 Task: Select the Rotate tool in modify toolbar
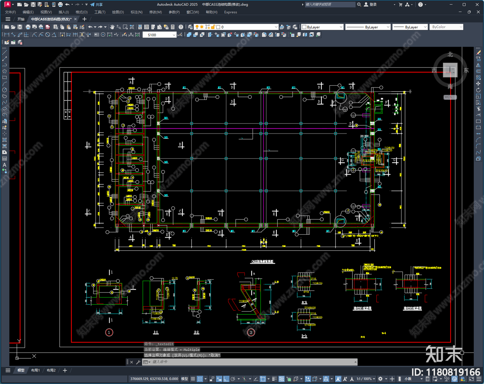tap(478, 90)
